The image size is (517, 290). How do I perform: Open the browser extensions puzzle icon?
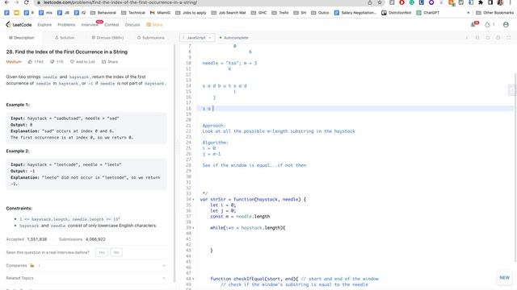coord(481,2)
